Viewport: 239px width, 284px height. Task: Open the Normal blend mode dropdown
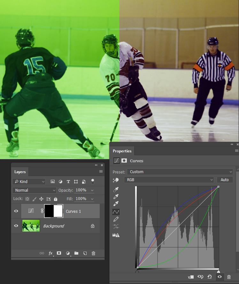tap(34, 190)
